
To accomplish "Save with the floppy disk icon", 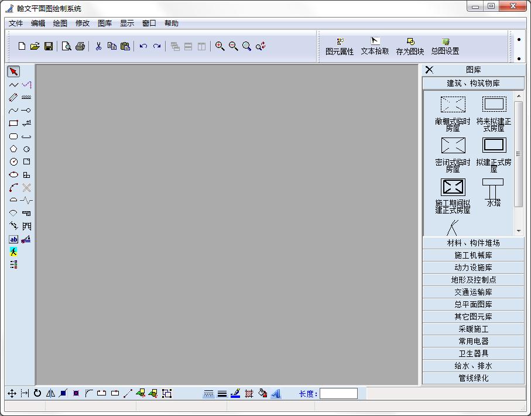I will click(x=49, y=46).
